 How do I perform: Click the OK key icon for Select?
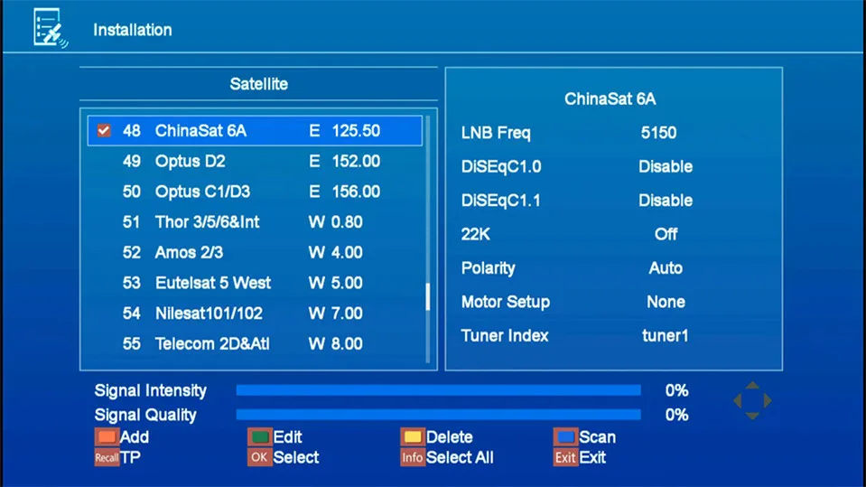259,458
